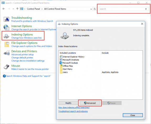Open File Explorer Options heading link
This screenshot has height=124, width=151.
(x=24, y=43)
